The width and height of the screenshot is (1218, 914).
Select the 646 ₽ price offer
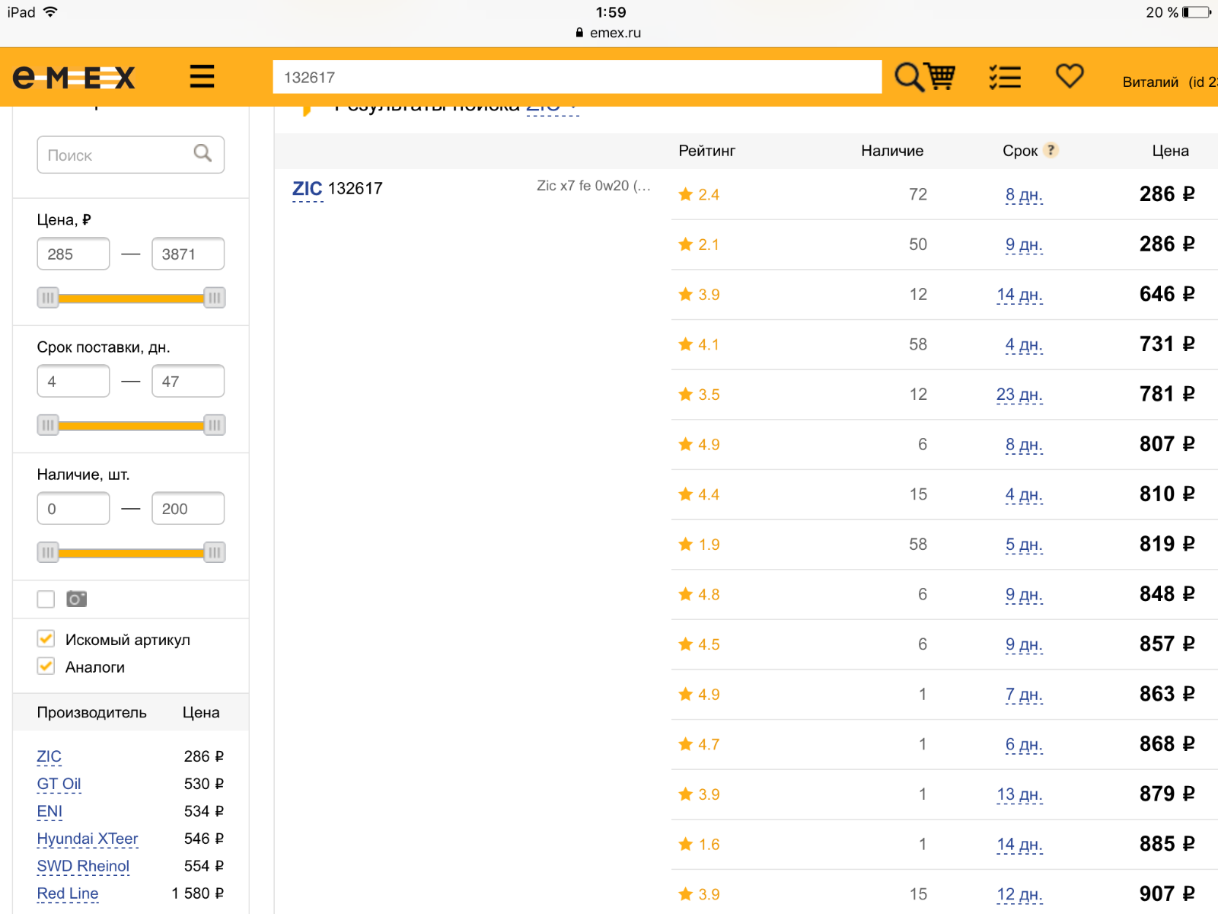1167,294
